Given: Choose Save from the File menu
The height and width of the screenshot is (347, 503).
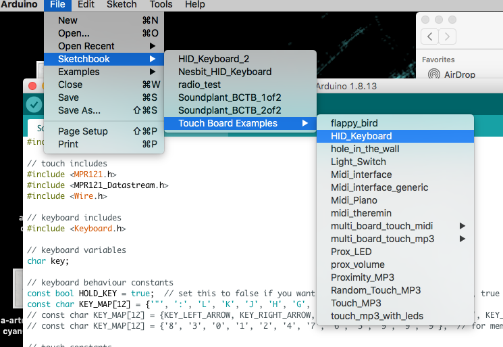Looking at the screenshot, I should pos(104,97).
